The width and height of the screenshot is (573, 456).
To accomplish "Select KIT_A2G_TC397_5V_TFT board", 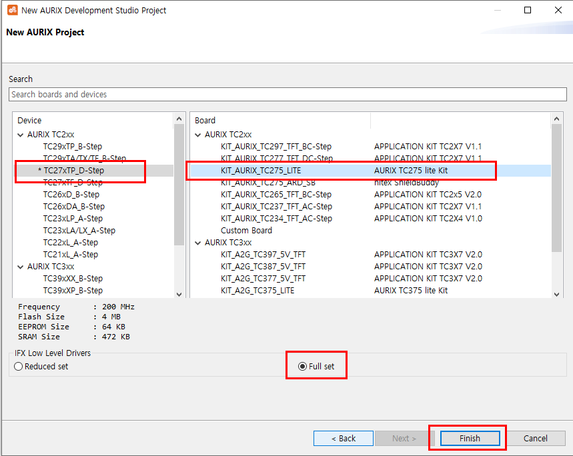I will 263,255.
